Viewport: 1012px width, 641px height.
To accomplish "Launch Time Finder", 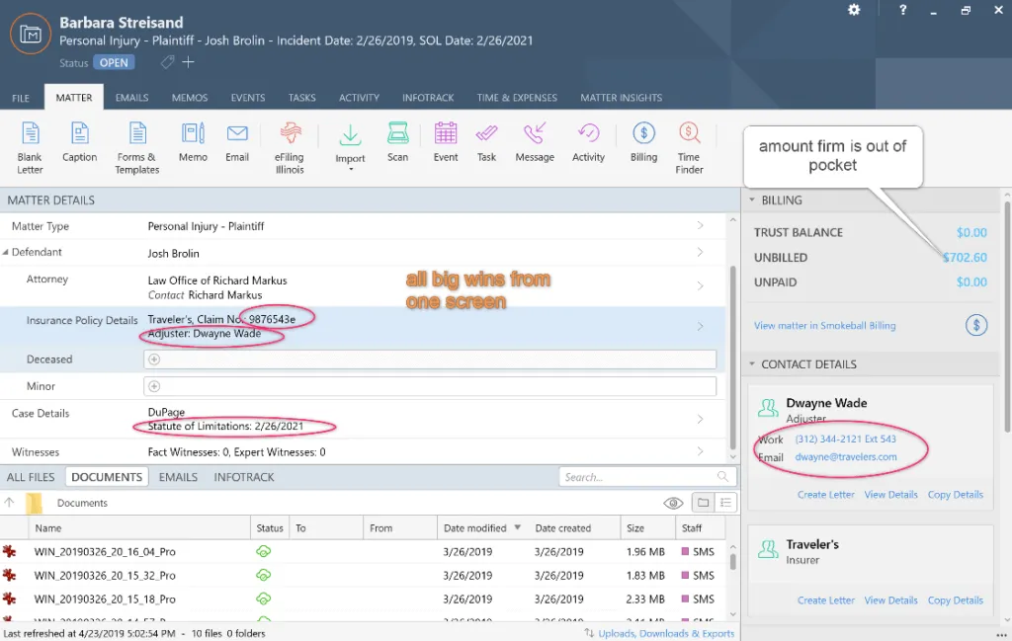I will 689,148.
